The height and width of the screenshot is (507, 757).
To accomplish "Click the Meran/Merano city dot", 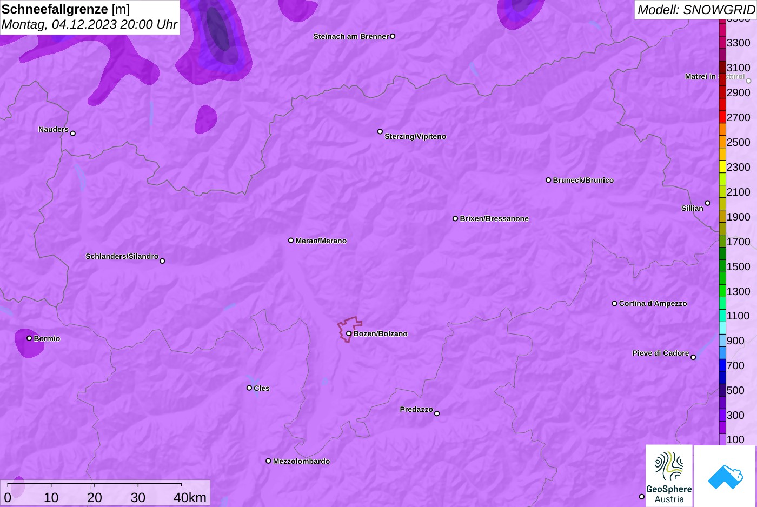I will pyautogui.click(x=291, y=241).
